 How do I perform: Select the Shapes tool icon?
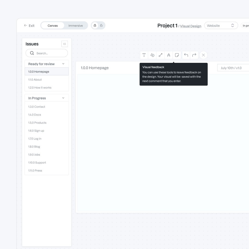(x=152, y=55)
